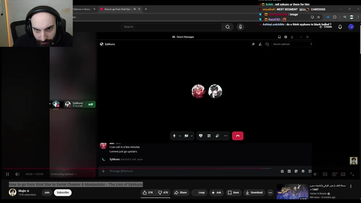Pause the YouTube video
361x203 pixels.
(8, 174)
